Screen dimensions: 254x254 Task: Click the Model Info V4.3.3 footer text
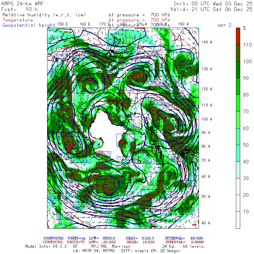click(x=46, y=246)
